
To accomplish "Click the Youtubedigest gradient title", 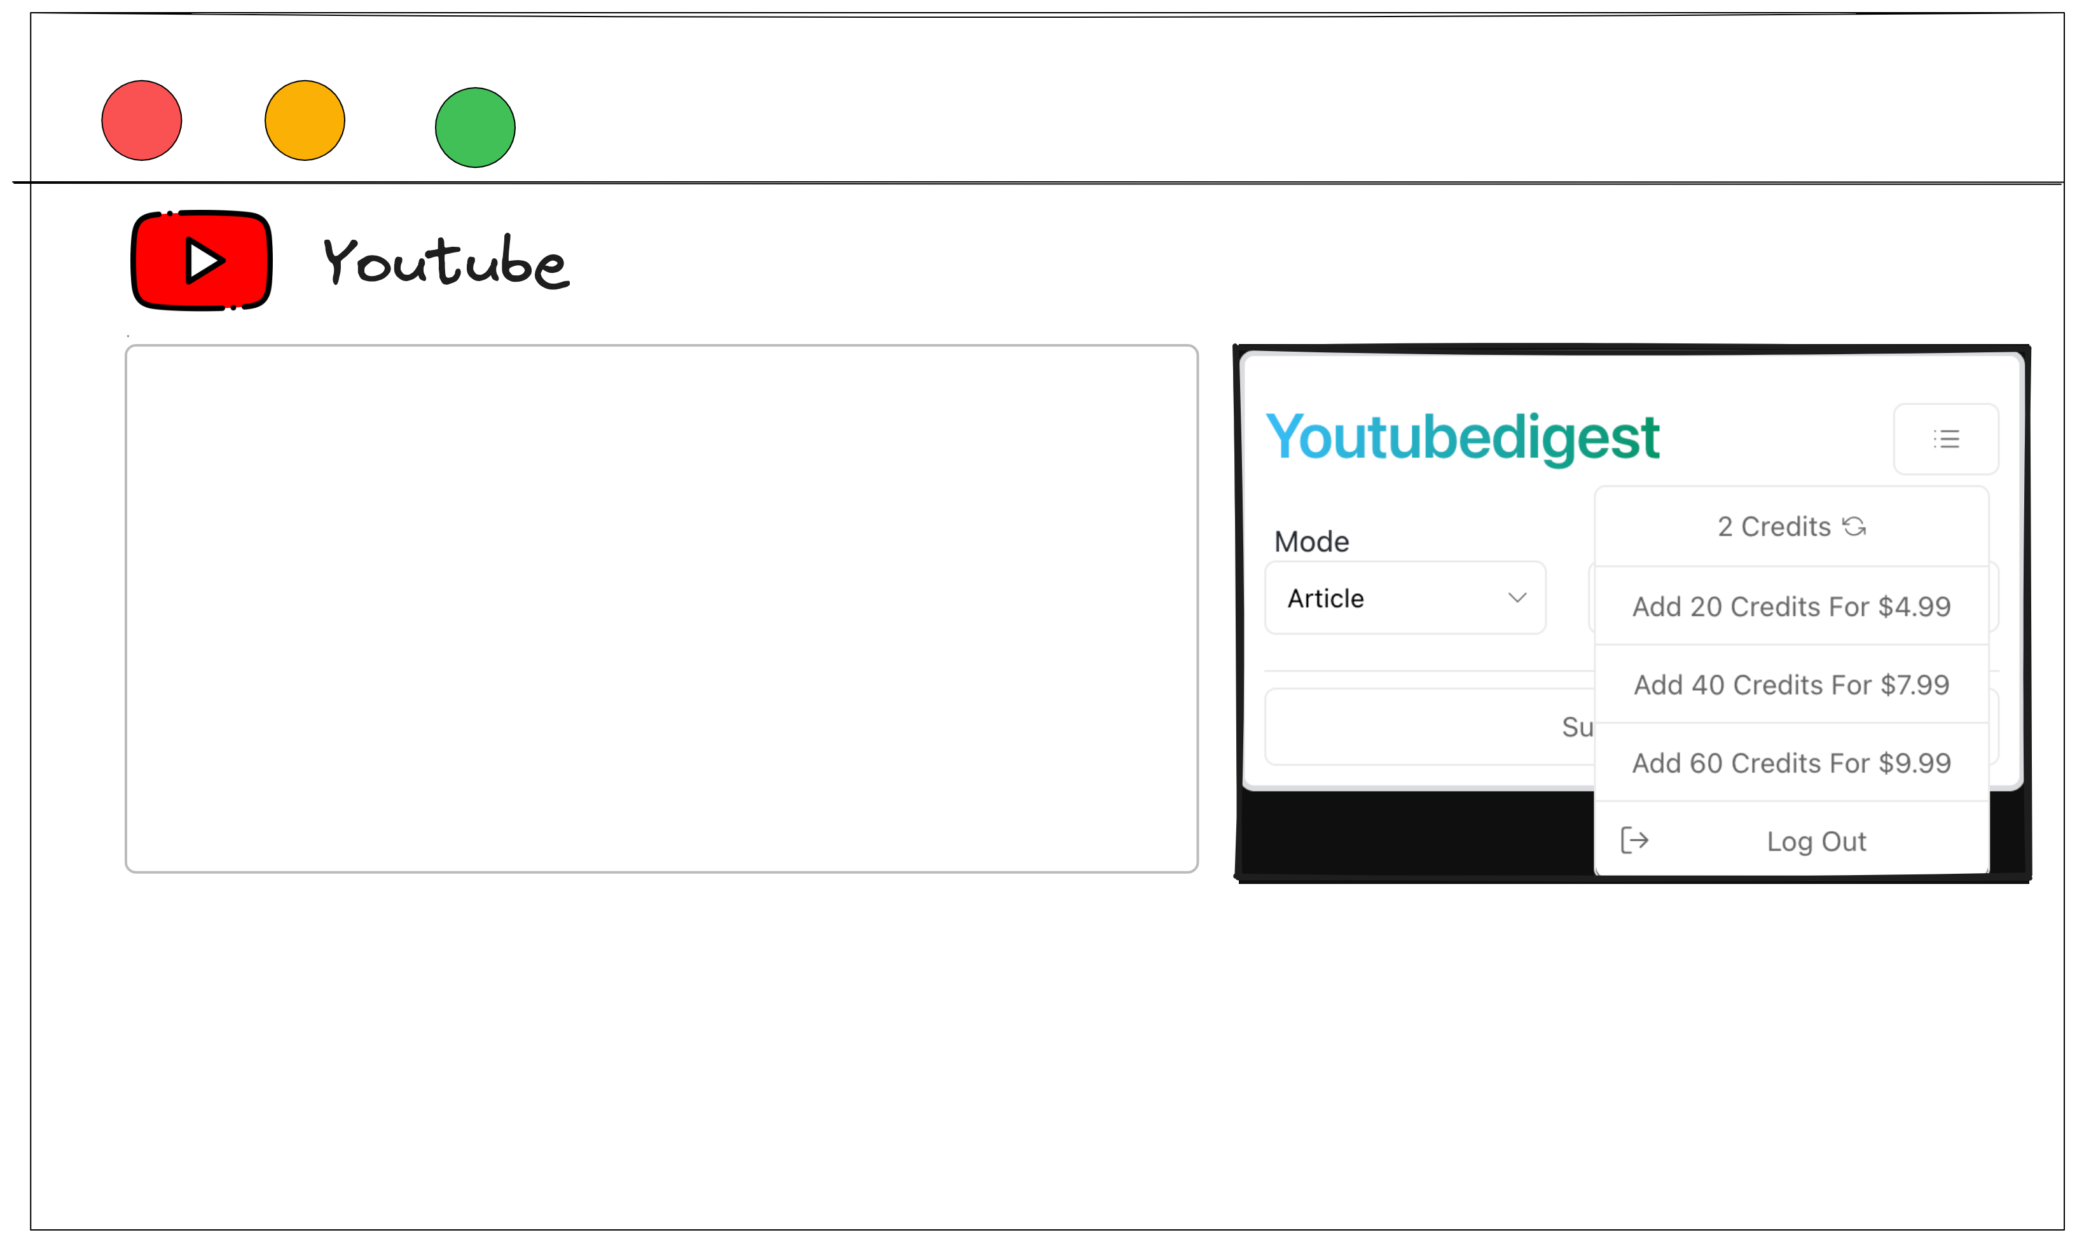I will (1462, 438).
